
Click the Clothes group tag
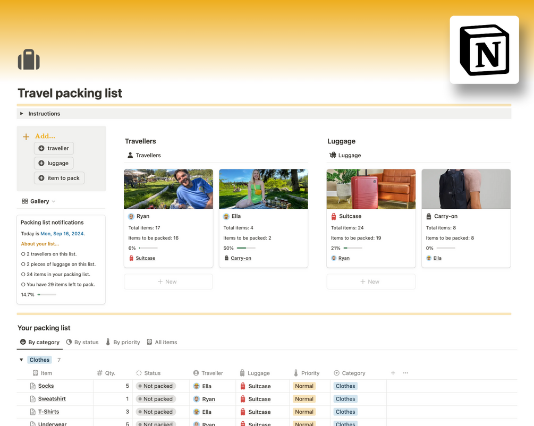pyautogui.click(x=39, y=360)
